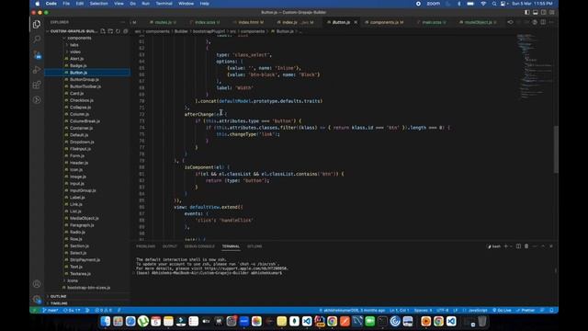Open the Extensions view
588x331 pixels.
(x=37, y=85)
